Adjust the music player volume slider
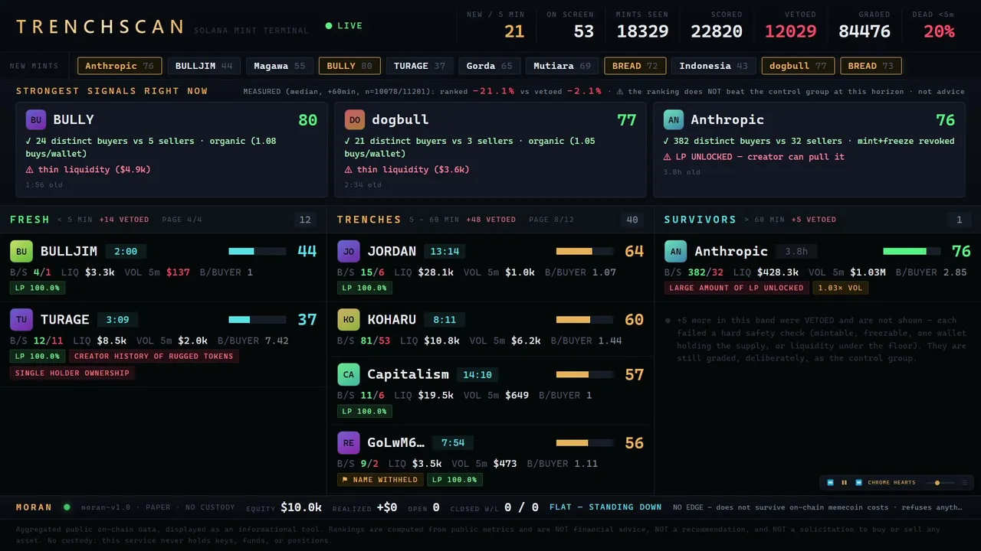The width and height of the screenshot is (981, 551). [939, 483]
